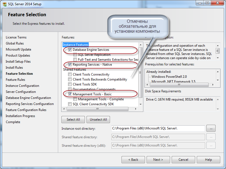The width and height of the screenshot is (226, 169).
Task: Features list scroll down arrow
Action: (x=141, y=104)
